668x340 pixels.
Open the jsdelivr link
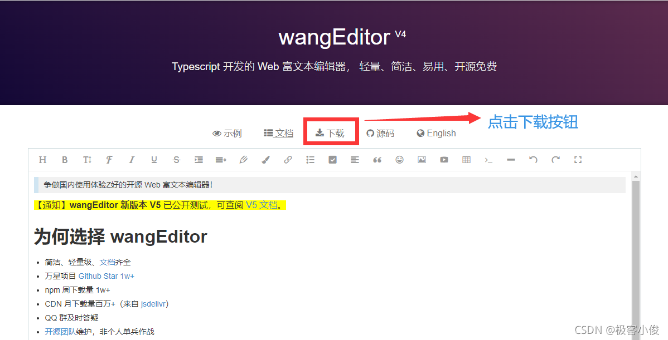pos(153,304)
